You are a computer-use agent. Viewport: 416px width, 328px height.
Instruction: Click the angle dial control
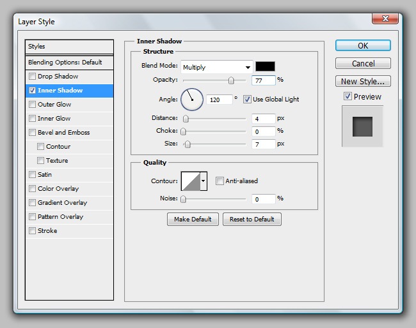[x=192, y=99]
